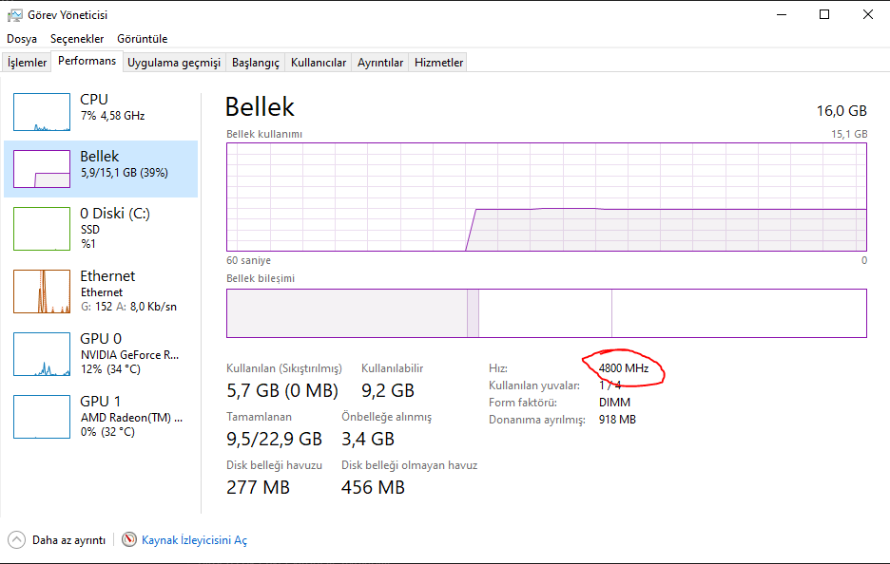Viewport: 890px width, 564px height.
Task: Select GPU 1 AMD Radeon graph thumbnail
Action: (42, 417)
